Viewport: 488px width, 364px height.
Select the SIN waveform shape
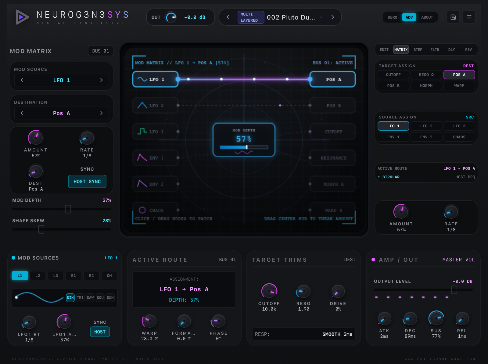click(x=70, y=297)
